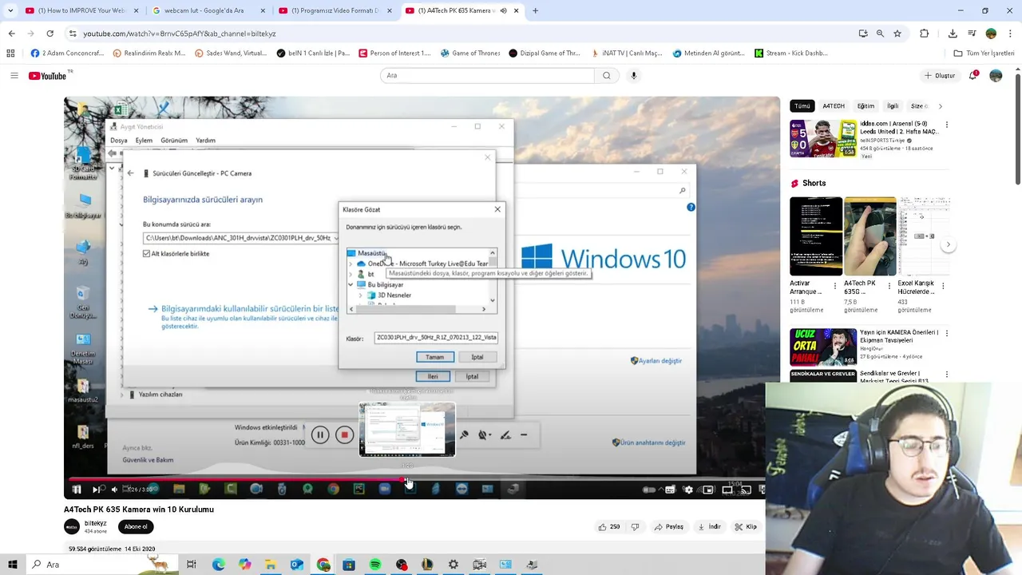Viewport: 1022px width, 575px height.
Task: Expand 'Bu bilgisayar' tree node in the video
Action: click(x=351, y=284)
